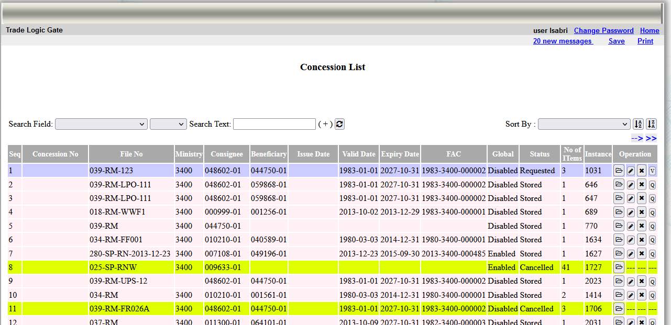Edit row 7 concession with pencil icon
671x325 pixels.
coord(631,254)
